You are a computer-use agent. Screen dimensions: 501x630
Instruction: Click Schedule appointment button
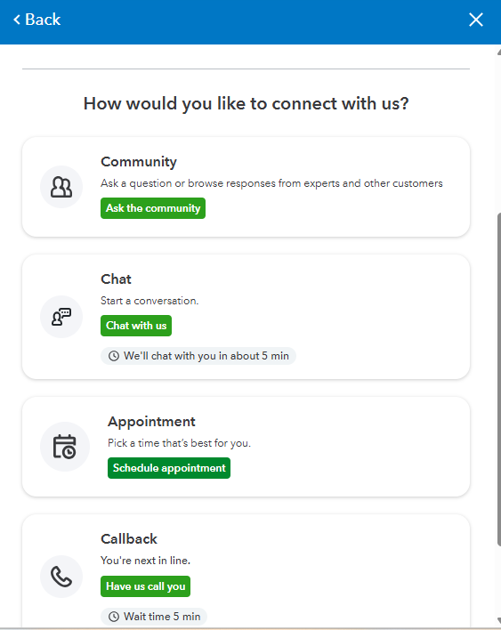point(169,468)
